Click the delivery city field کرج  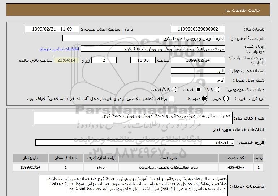(198, 80)
